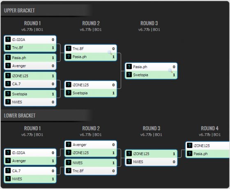
Task: Select the Lower Bracket header
Action: (20, 116)
